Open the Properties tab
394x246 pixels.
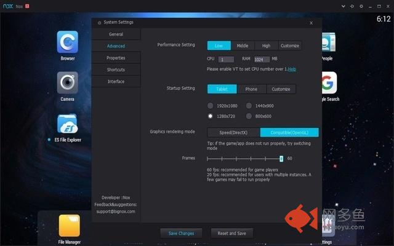[116, 58]
